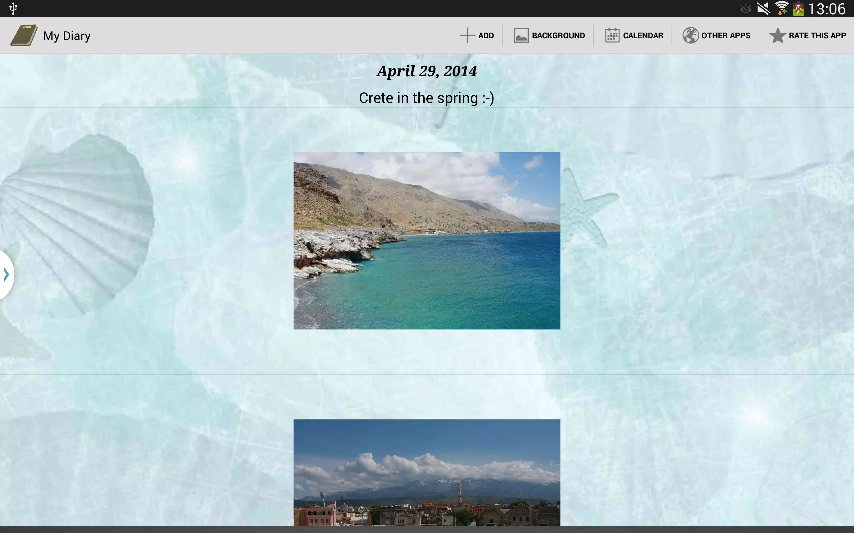Click the RATE THIS APP label
The image size is (854, 533).
tap(817, 36)
